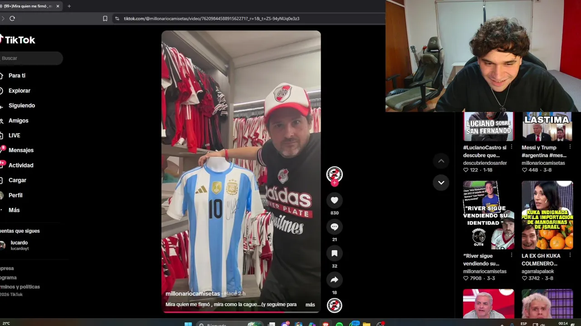The height and width of the screenshot is (326, 581).
Task: Click the 122 likes count heart
Action: point(466,170)
